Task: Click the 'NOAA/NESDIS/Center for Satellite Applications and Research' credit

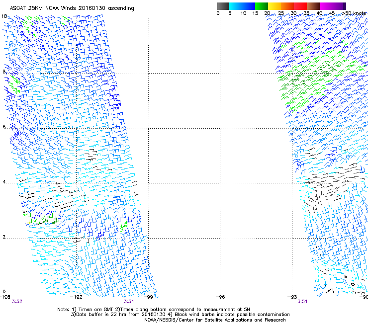Action: coord(215,320)
